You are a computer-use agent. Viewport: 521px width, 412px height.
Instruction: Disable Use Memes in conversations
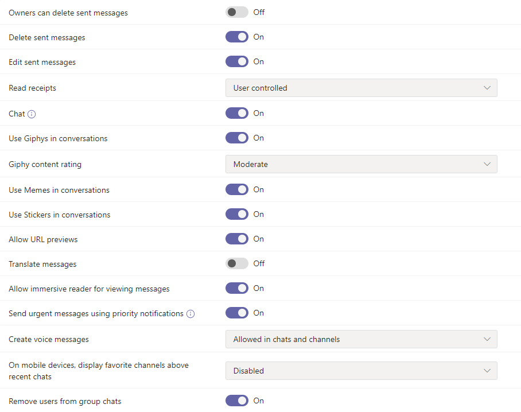[x=236, y=189]
